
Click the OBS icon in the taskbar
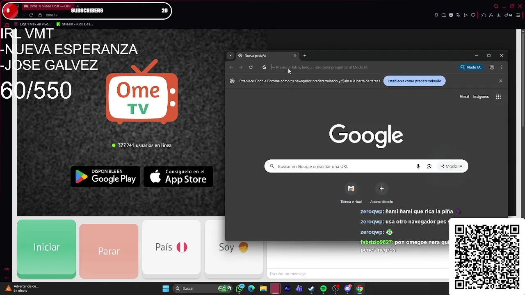[x=336, y=288]
